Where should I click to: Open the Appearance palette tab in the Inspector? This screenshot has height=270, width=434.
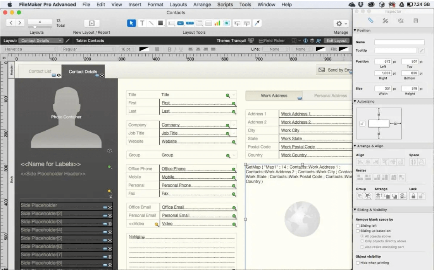[x=400, y=21]
